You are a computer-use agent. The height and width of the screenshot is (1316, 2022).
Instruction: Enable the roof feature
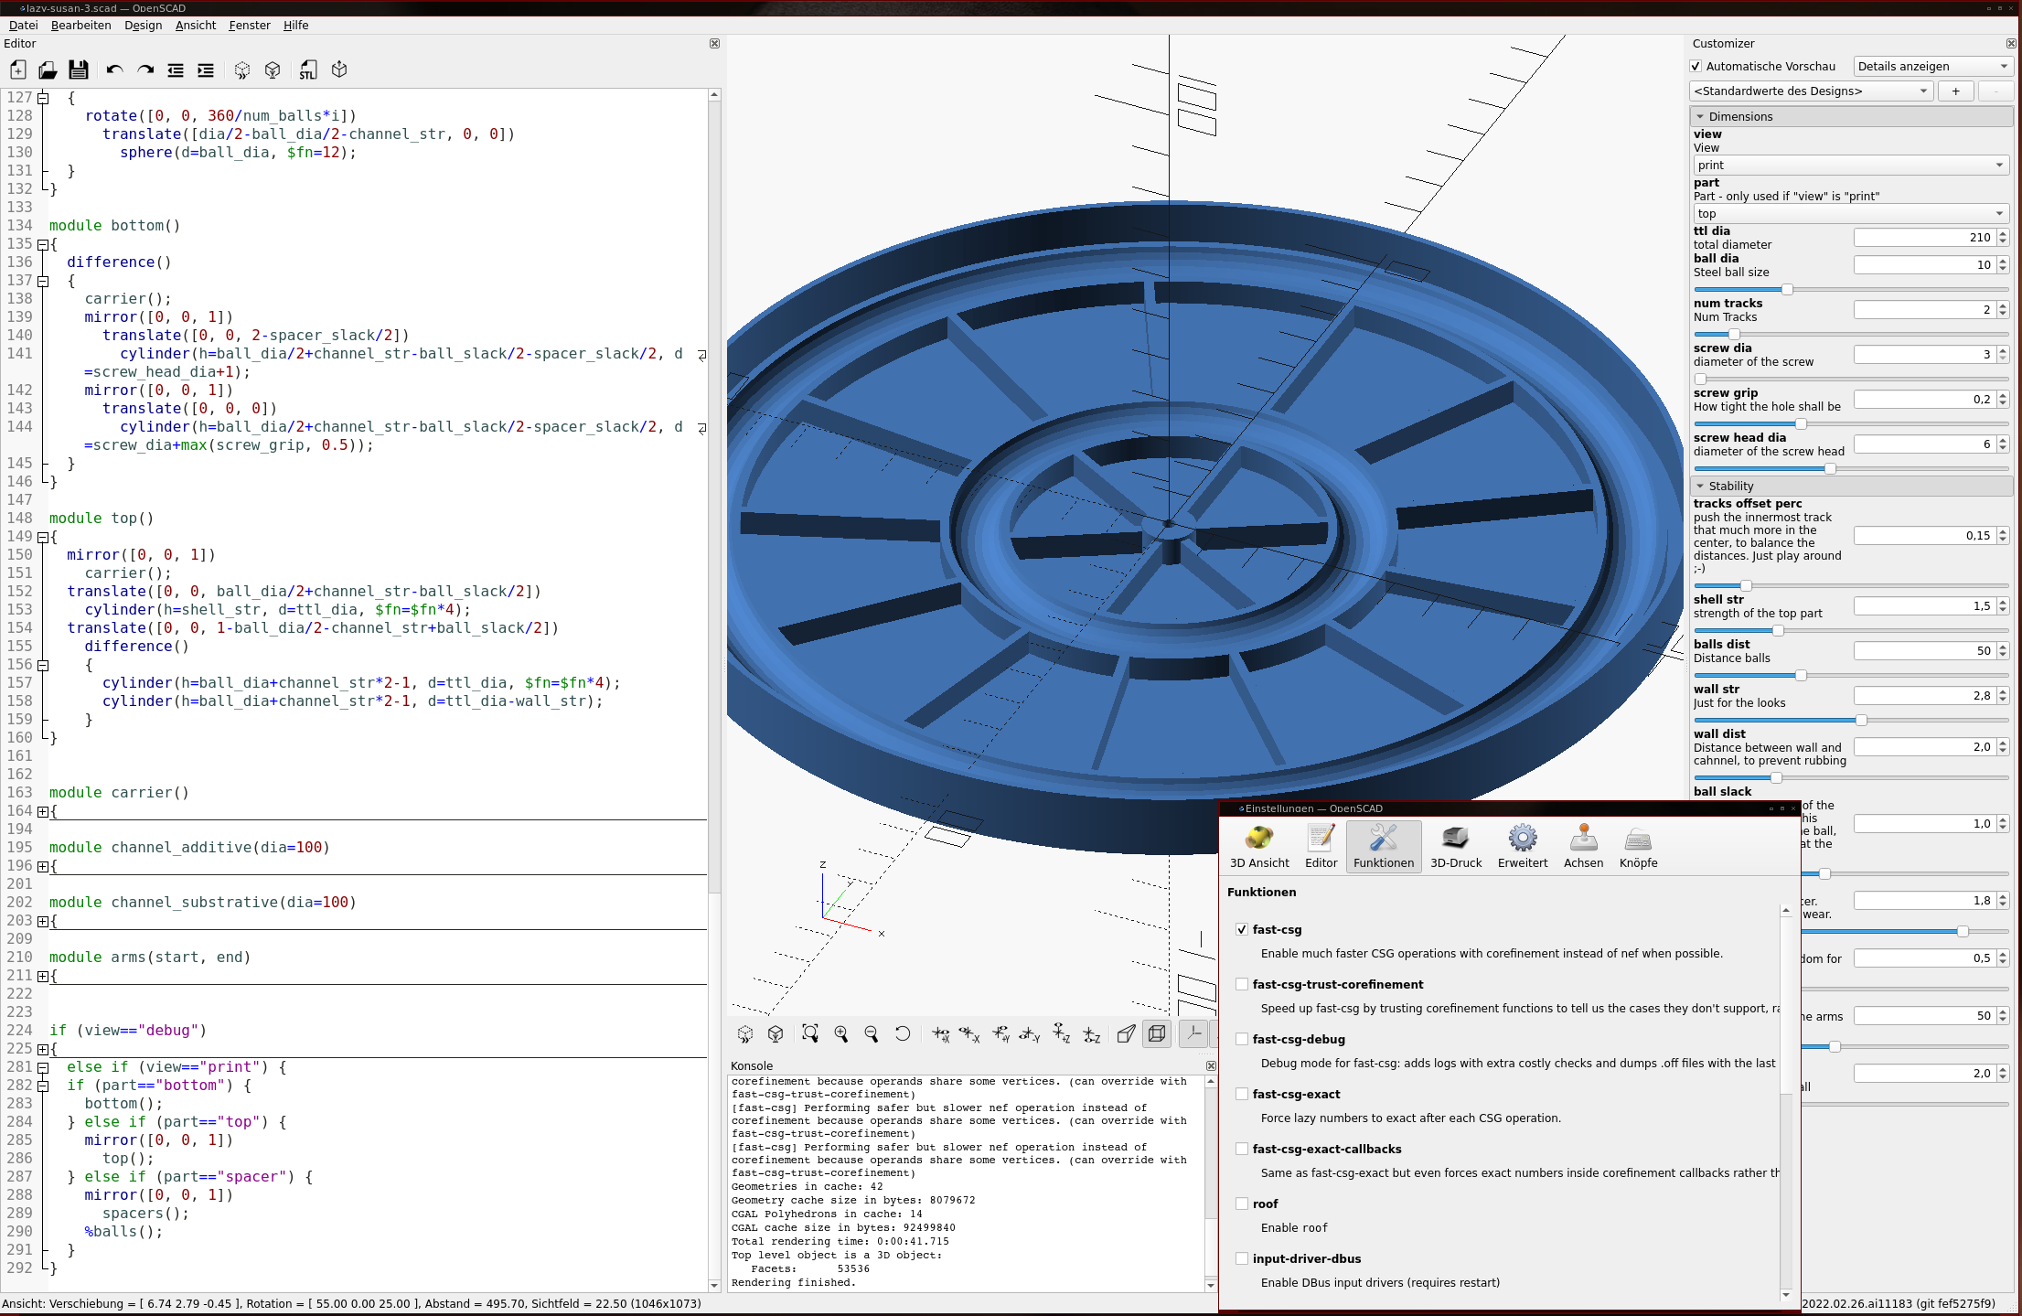coord(1242,1204)
